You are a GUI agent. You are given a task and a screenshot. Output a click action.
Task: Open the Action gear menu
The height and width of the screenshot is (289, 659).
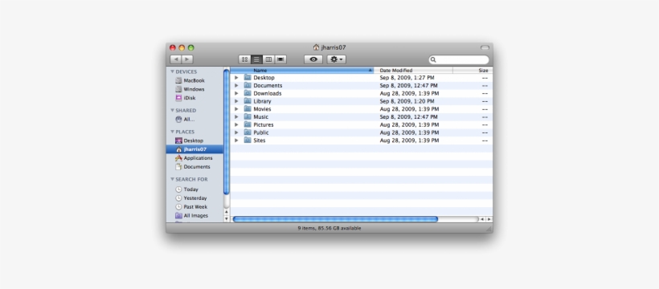pyautogui.click(x=337, y=59)
